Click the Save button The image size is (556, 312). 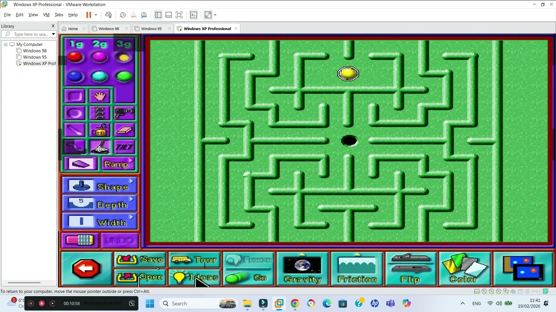point(140,260)
